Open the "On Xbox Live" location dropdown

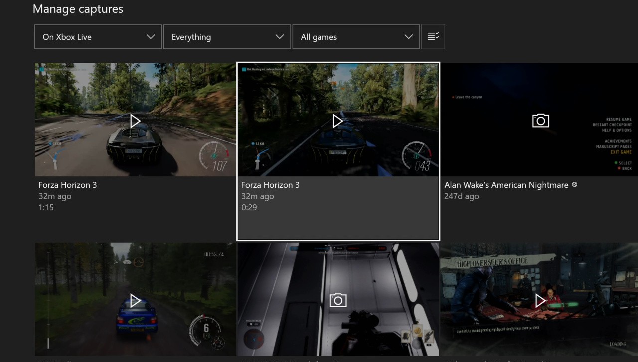[98, 37]
